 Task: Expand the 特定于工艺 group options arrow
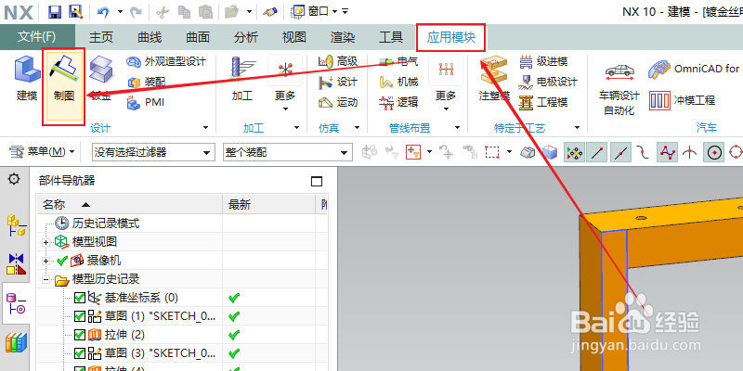point(577,128)
